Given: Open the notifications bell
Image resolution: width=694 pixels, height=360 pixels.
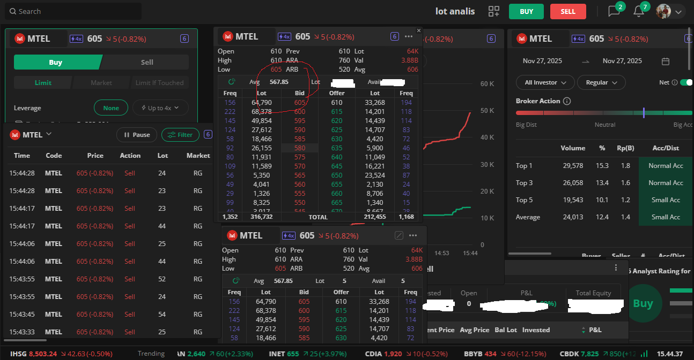Looking at the screenshot, I should (638, 11).
